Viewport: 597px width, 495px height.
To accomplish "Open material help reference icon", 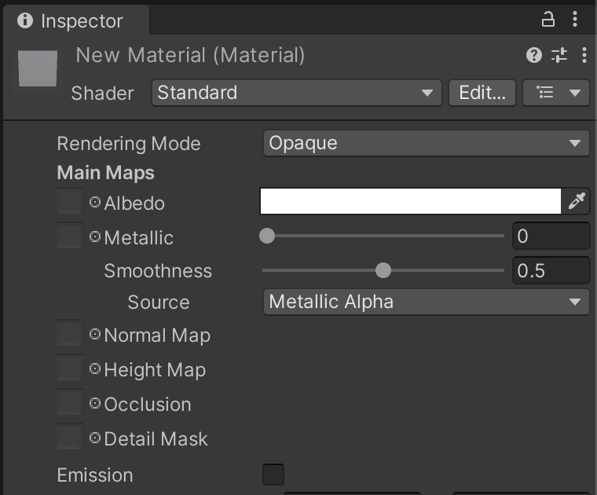I will (x=534, y=55).
